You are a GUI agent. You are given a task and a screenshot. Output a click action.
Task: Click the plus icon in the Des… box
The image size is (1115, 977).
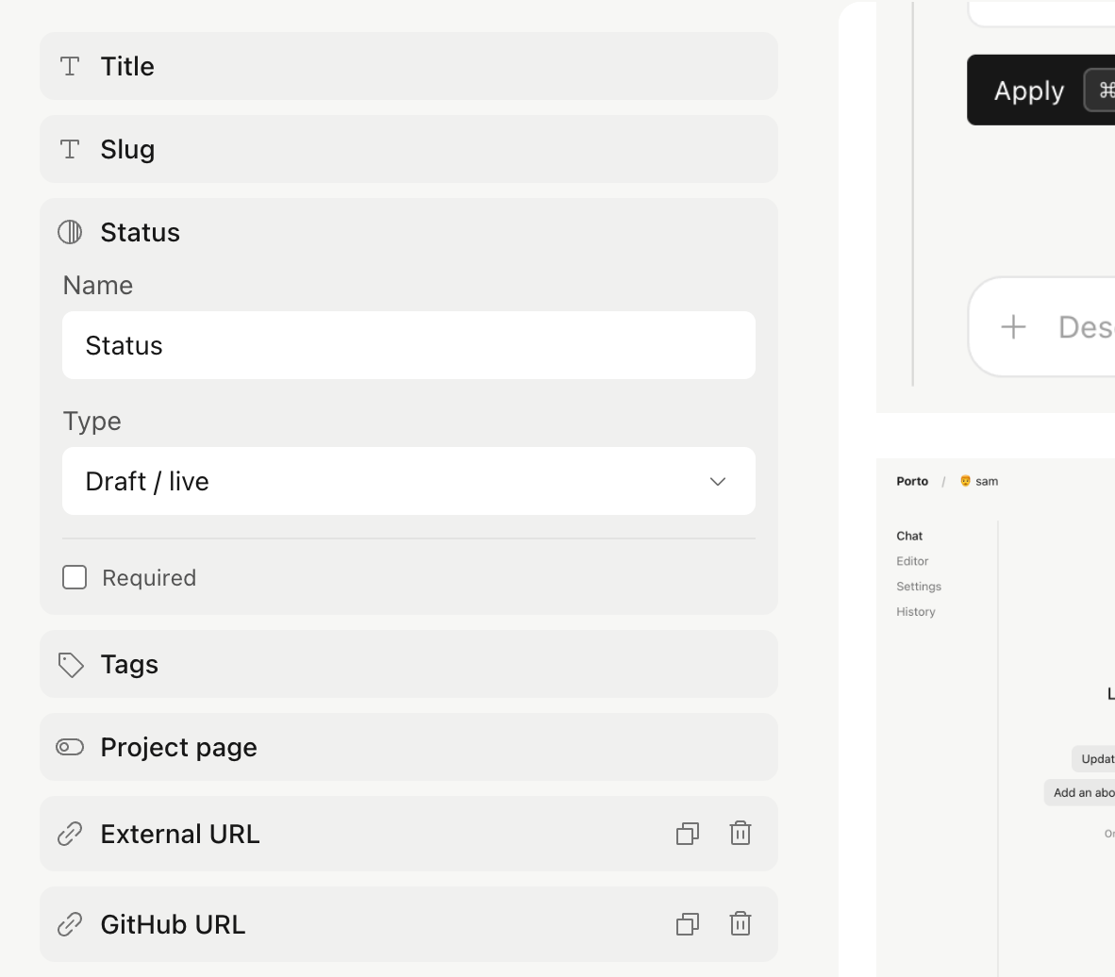(x=1013, y=327)
